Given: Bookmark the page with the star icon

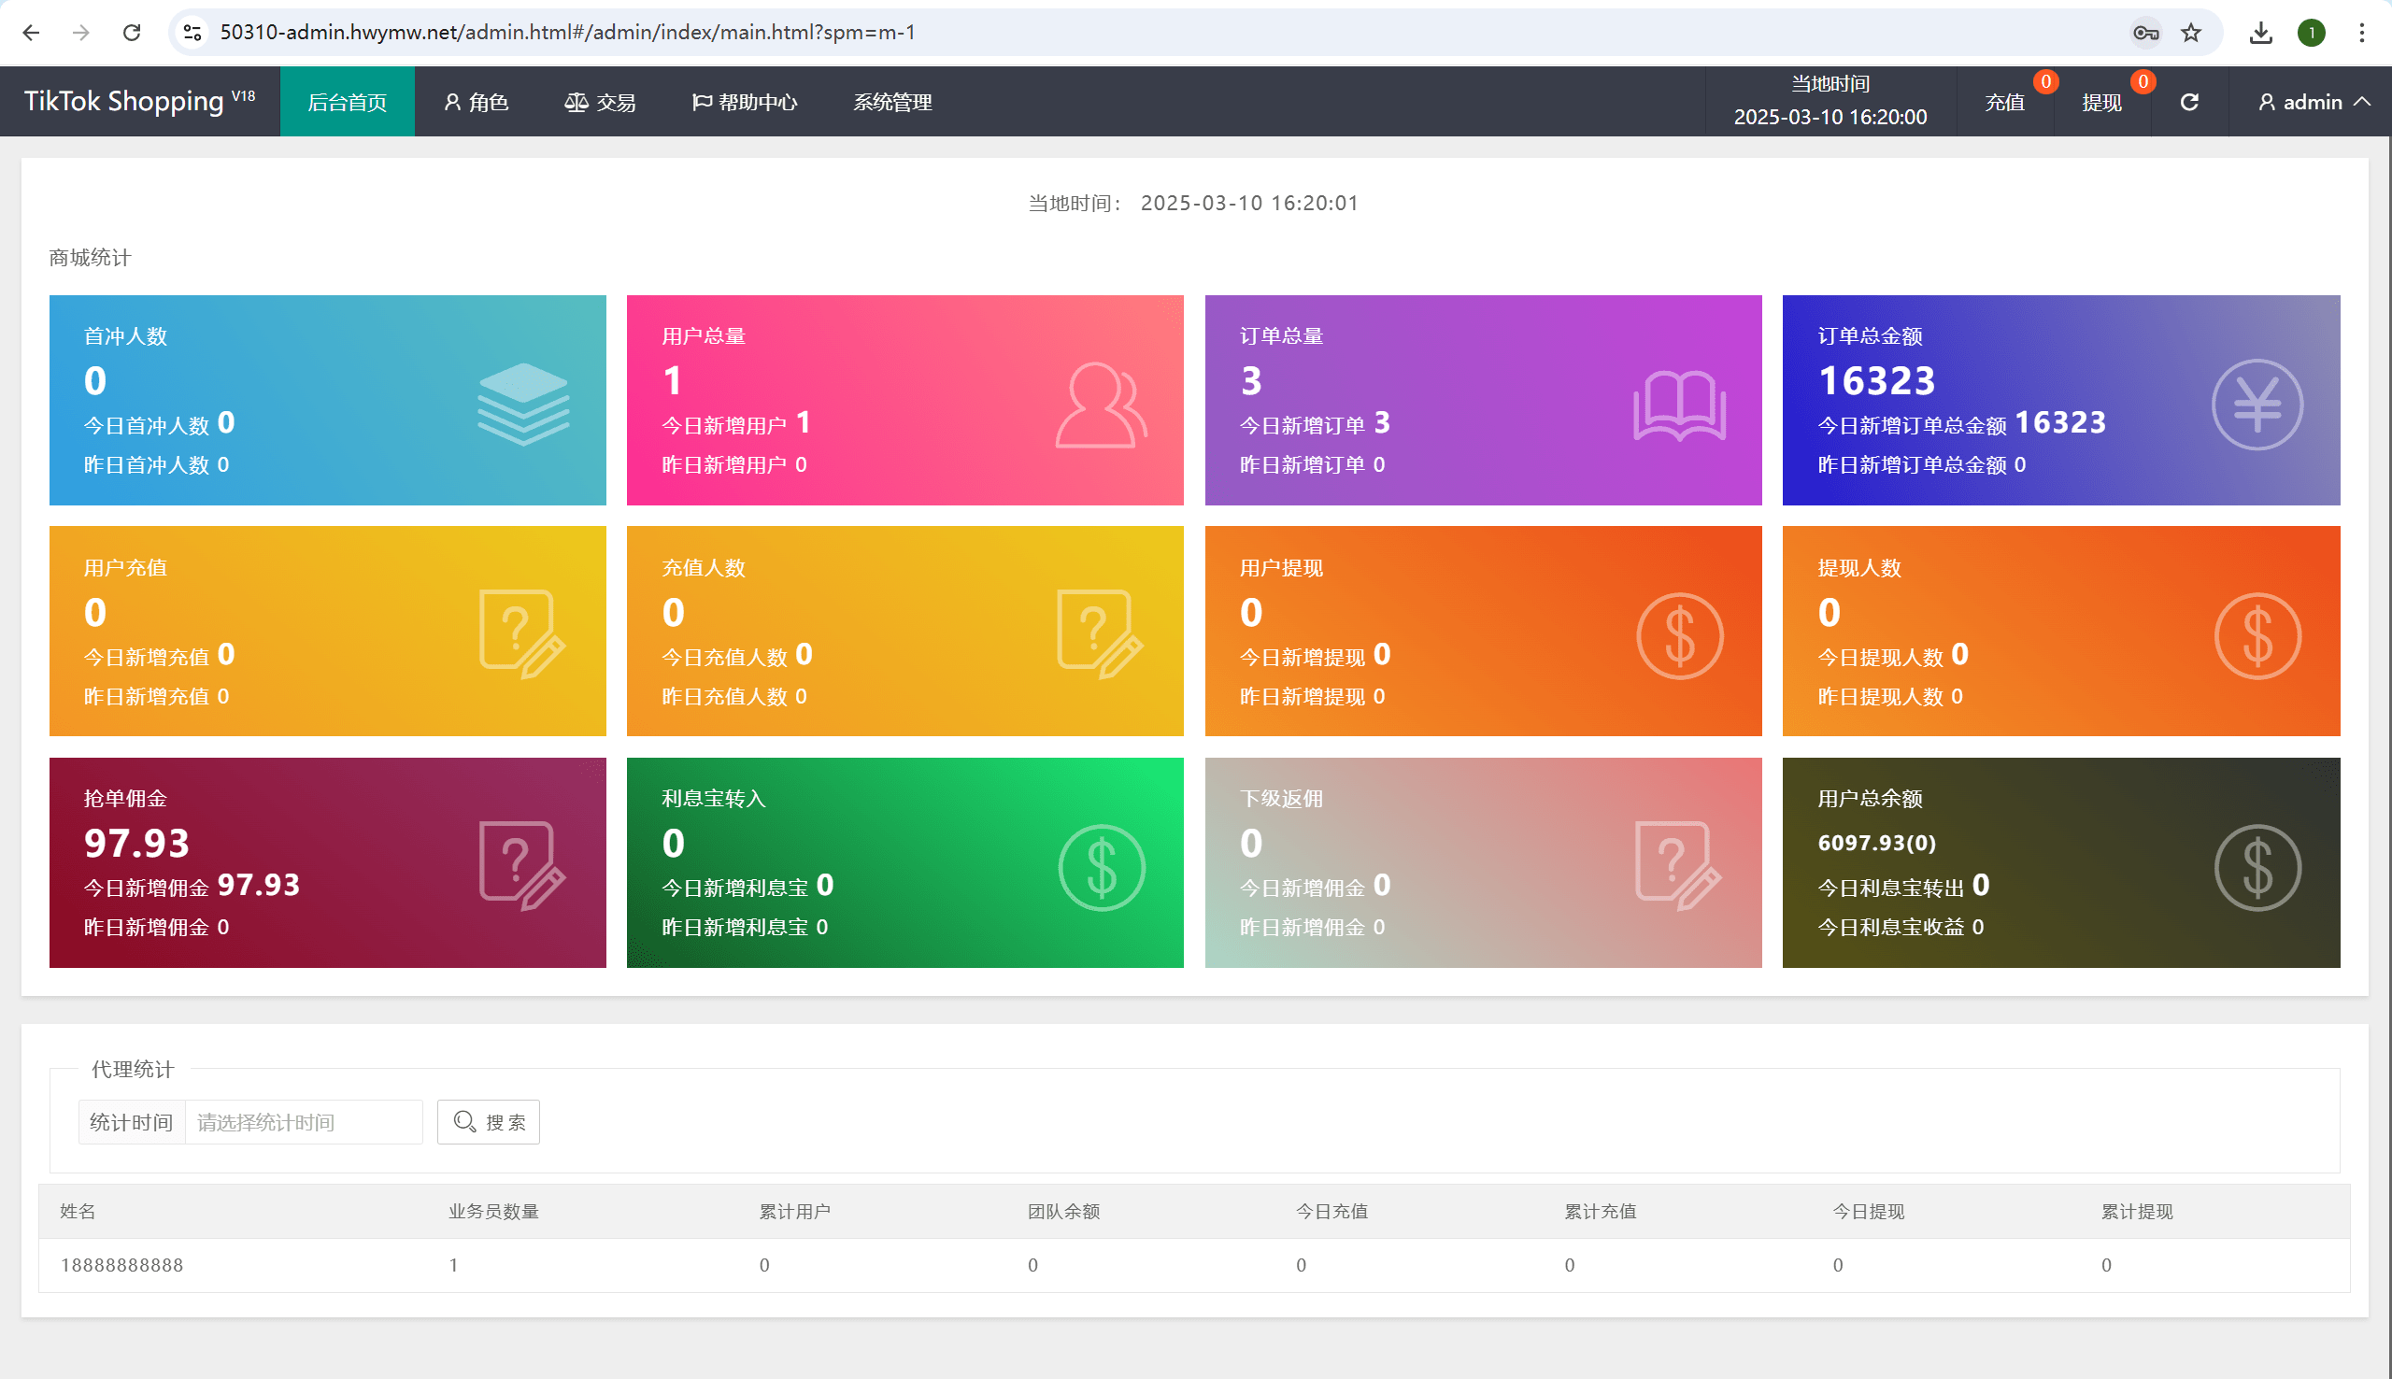Looking at the screenshot, I should pyautogui.click(x=2189, y=31).
